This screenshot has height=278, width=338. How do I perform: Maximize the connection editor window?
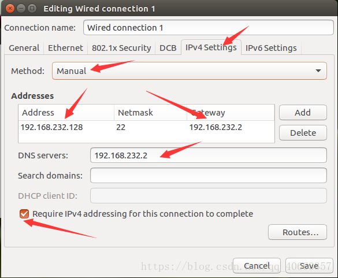(32, 9)
